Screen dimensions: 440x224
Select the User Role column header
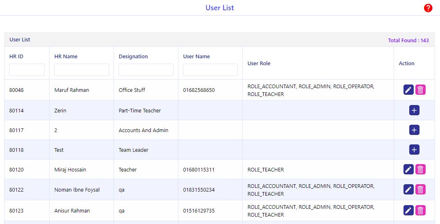tap(259, 64)
